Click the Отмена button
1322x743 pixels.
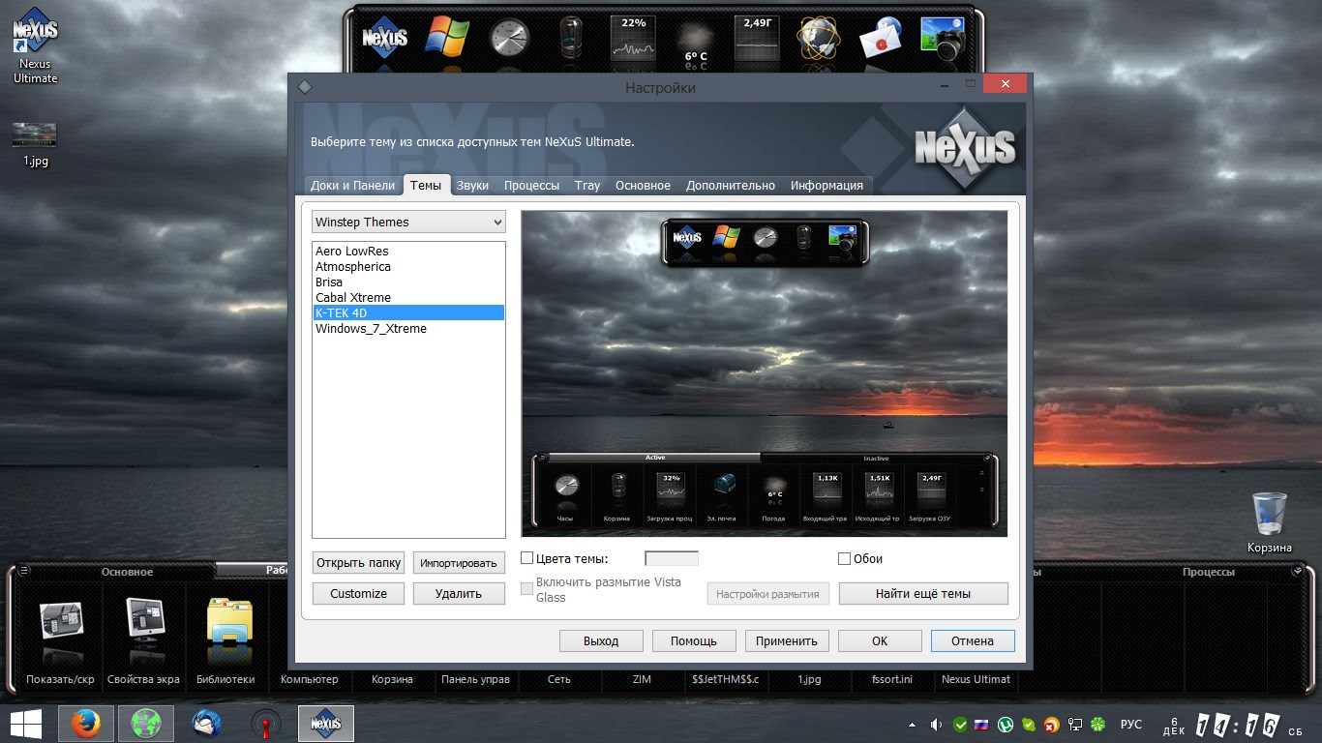tap(973, 640)
